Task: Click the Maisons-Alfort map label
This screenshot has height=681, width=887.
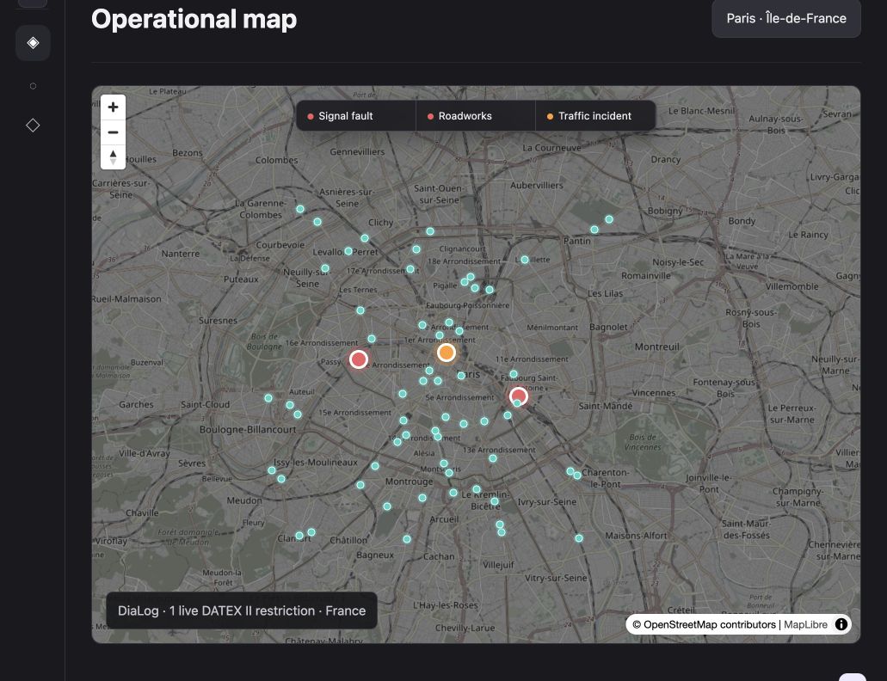Action: (636, 535)
